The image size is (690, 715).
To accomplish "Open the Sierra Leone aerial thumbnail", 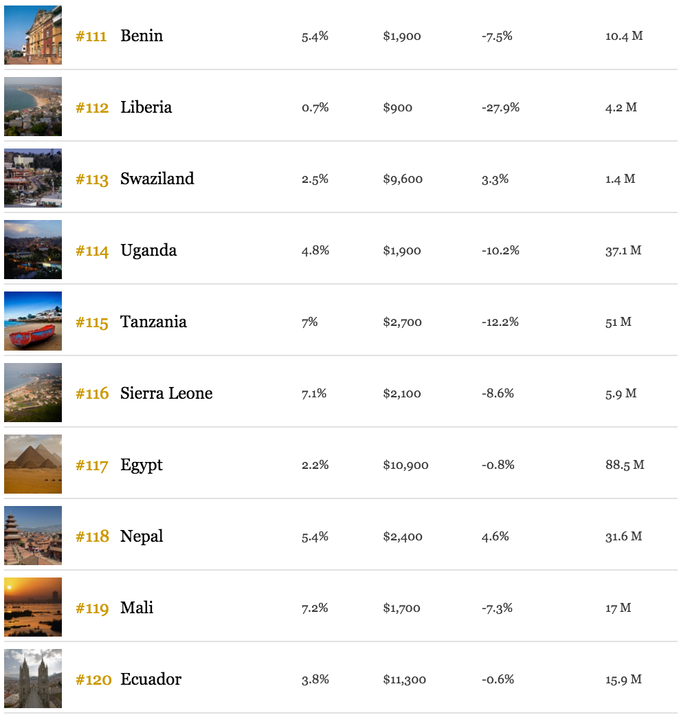I will pos(33,393).
